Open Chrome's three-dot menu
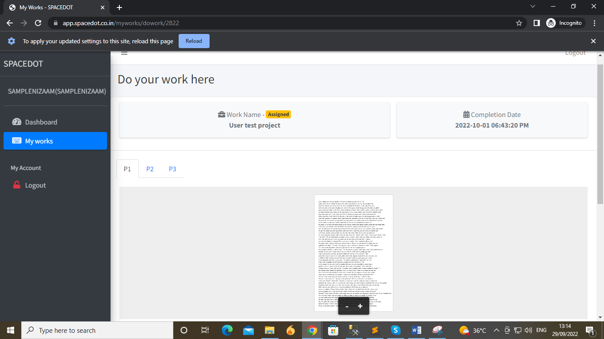The width and height of the screenshot is (604, 339). coord(594,23)
